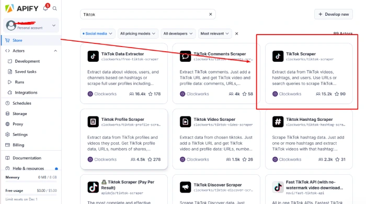Clear the Tiktok search text
Viewport: 366px width, 204px height.
(211, 14)
